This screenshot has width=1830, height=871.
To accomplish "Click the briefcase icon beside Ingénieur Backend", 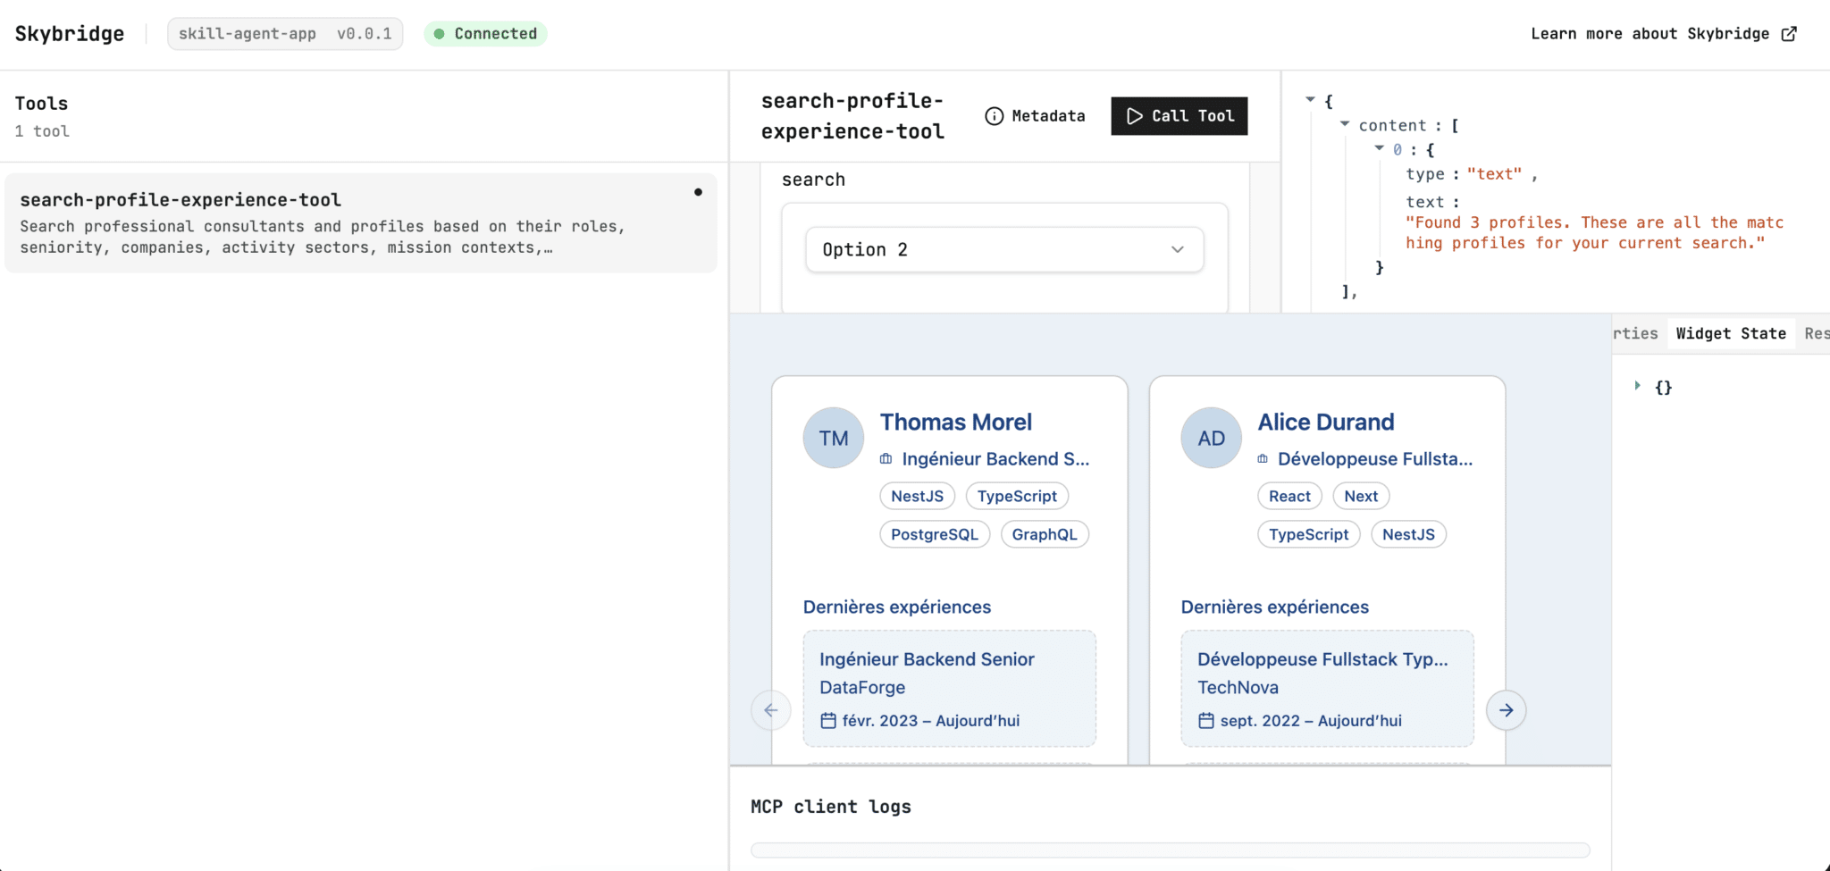I will (x=886, y=459).
